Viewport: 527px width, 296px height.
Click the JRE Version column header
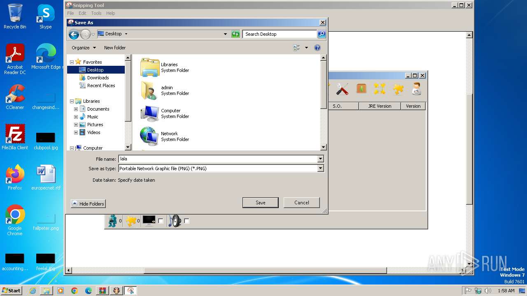pos(379,106)
